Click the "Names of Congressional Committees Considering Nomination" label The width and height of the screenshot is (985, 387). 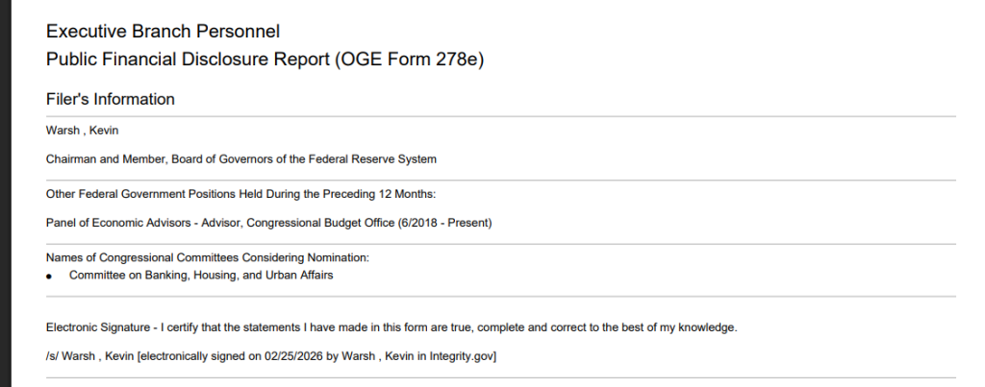pos(208,257)
